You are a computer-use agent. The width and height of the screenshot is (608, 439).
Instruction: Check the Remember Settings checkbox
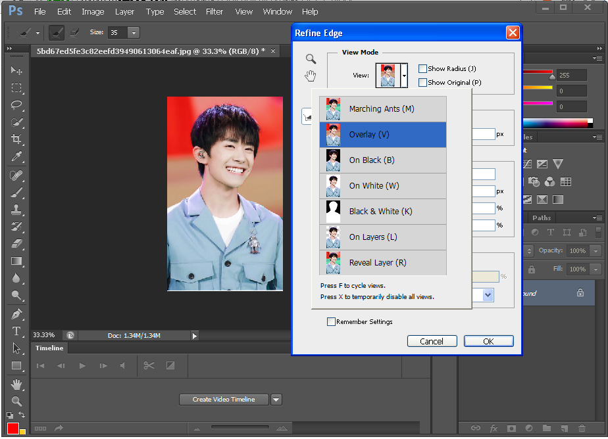point(332,322)
